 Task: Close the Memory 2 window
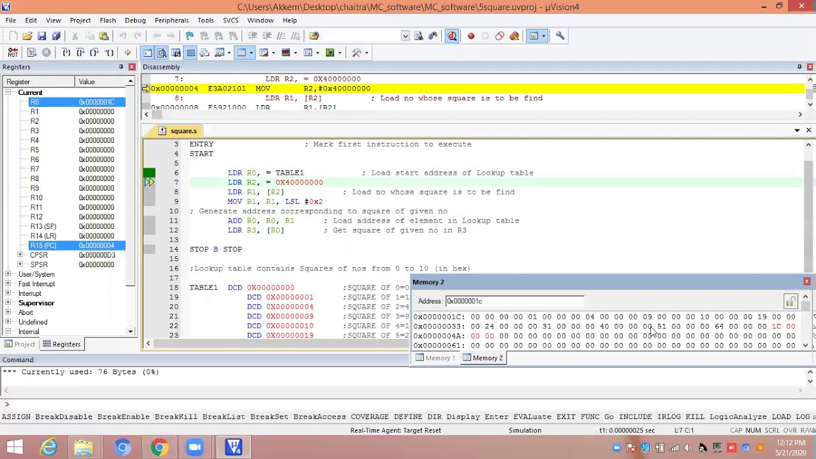pyautogui.click(x=806, y=281)
